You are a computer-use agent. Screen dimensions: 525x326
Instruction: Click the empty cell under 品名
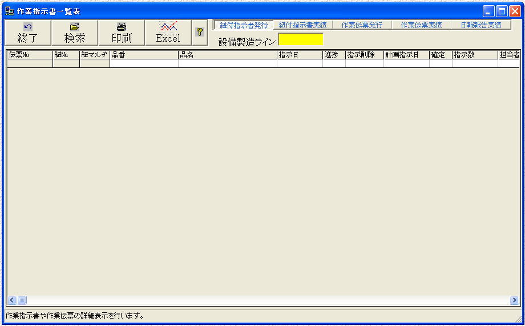click(228, 64)
